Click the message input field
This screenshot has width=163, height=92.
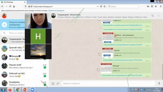coord(108,84)
